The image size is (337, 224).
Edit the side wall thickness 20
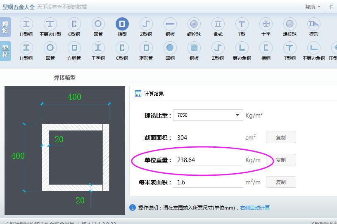click(x=59, y=139)
